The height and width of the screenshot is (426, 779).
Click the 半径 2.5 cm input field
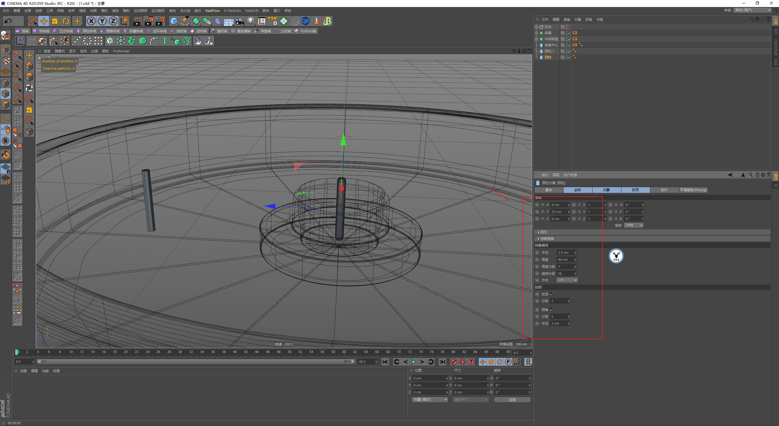(565, 253)
